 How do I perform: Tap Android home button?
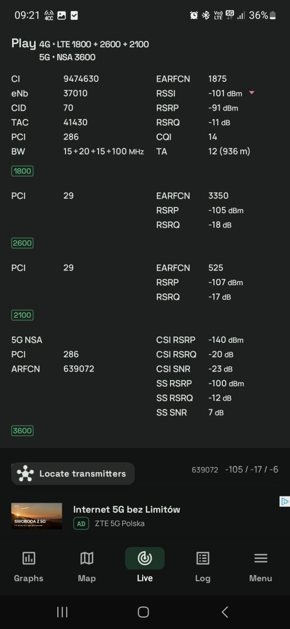pyautogui.click(x=143, y=612)
